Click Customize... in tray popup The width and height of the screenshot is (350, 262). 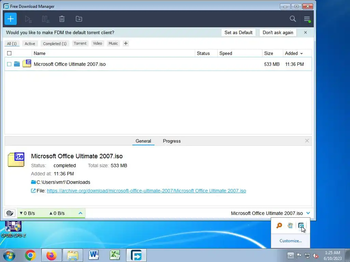pyautogui.click(x=291, y=241)
